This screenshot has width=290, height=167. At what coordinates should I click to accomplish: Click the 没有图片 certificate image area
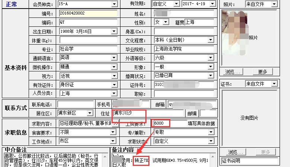(x=249, y=118)
